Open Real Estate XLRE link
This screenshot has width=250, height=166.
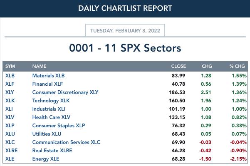point(52,150)
